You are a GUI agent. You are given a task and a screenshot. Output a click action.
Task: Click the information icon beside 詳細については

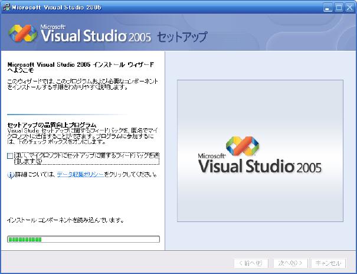coord(11,175)
